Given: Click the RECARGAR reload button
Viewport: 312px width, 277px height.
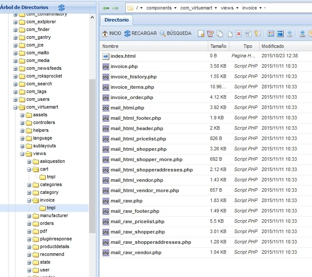Looking at the screenshot, I should [140, 33].
